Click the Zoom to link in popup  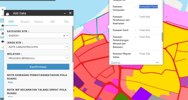pyautogui.click(x=116, y=62)
